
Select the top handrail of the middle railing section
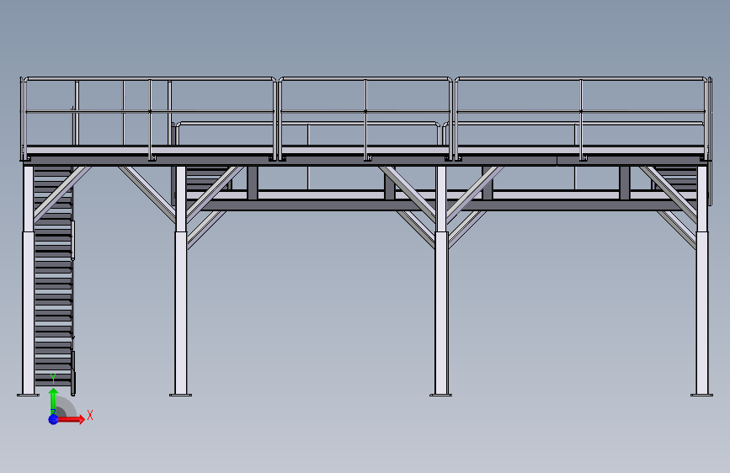[365, 79]
